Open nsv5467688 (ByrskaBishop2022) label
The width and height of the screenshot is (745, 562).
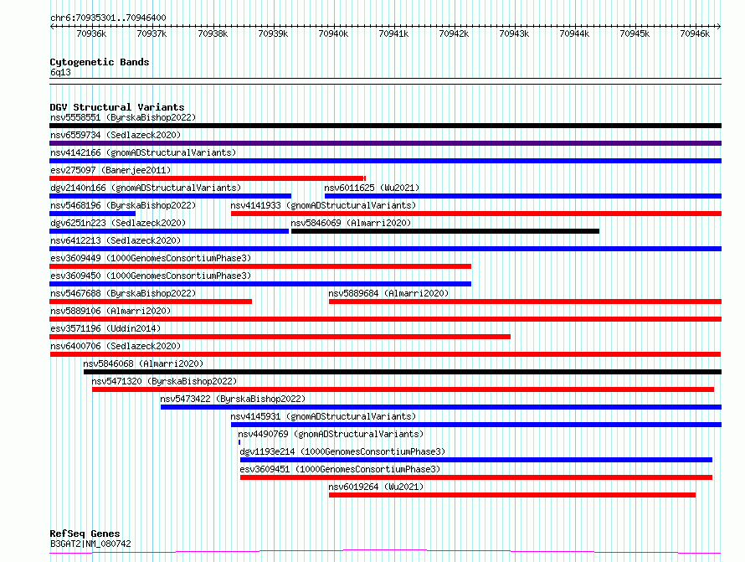123,293
